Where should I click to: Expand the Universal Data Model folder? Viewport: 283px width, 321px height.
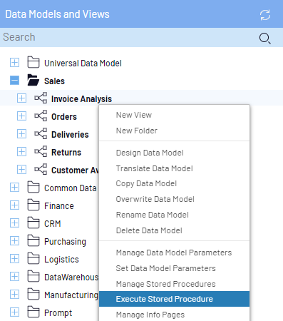pyautogui.click(x=14, y=62)
